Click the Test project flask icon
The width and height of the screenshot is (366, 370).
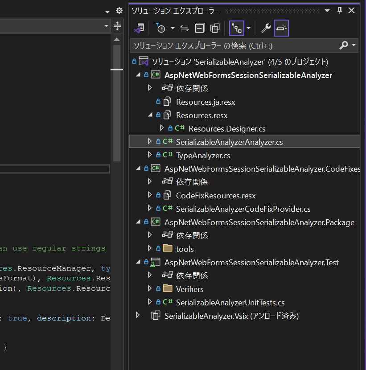156,263
